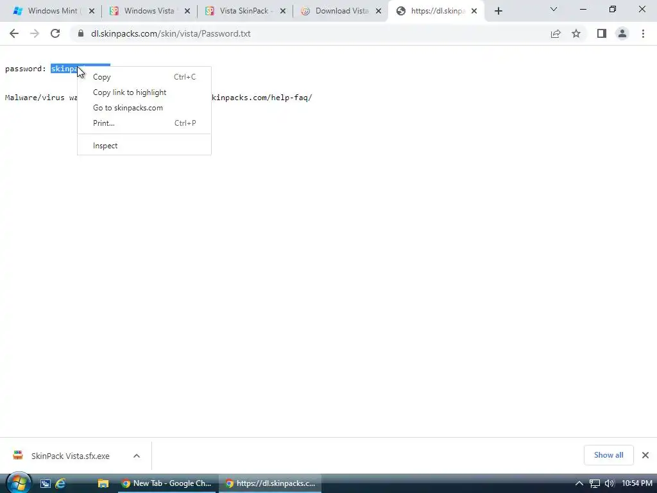Show hidden system tray icons
657x493 pixels.
[x=579, y=483]
